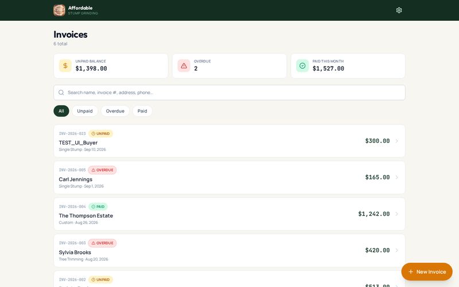
Task: Click the UNPAID badge on TEST_UI_Buyer invoice
Action: click(x=100, y=134)
